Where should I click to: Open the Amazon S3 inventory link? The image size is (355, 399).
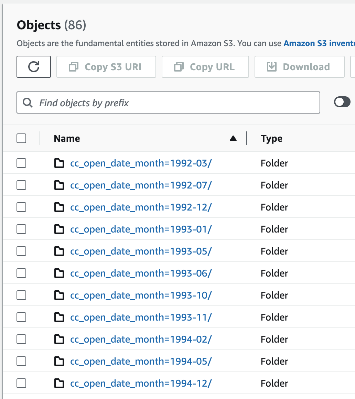[x=319, y=43]
